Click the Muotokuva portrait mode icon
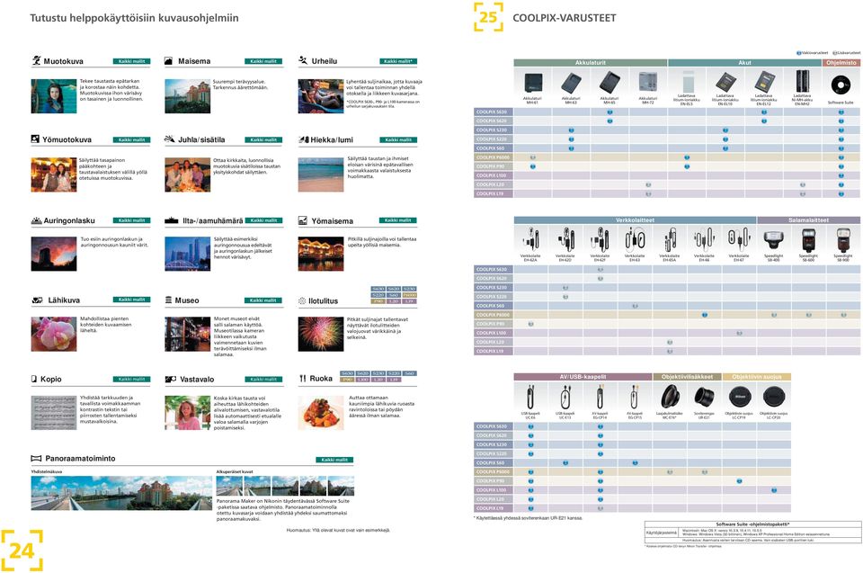This screenshot has height=573, width=863. [36, 60]
